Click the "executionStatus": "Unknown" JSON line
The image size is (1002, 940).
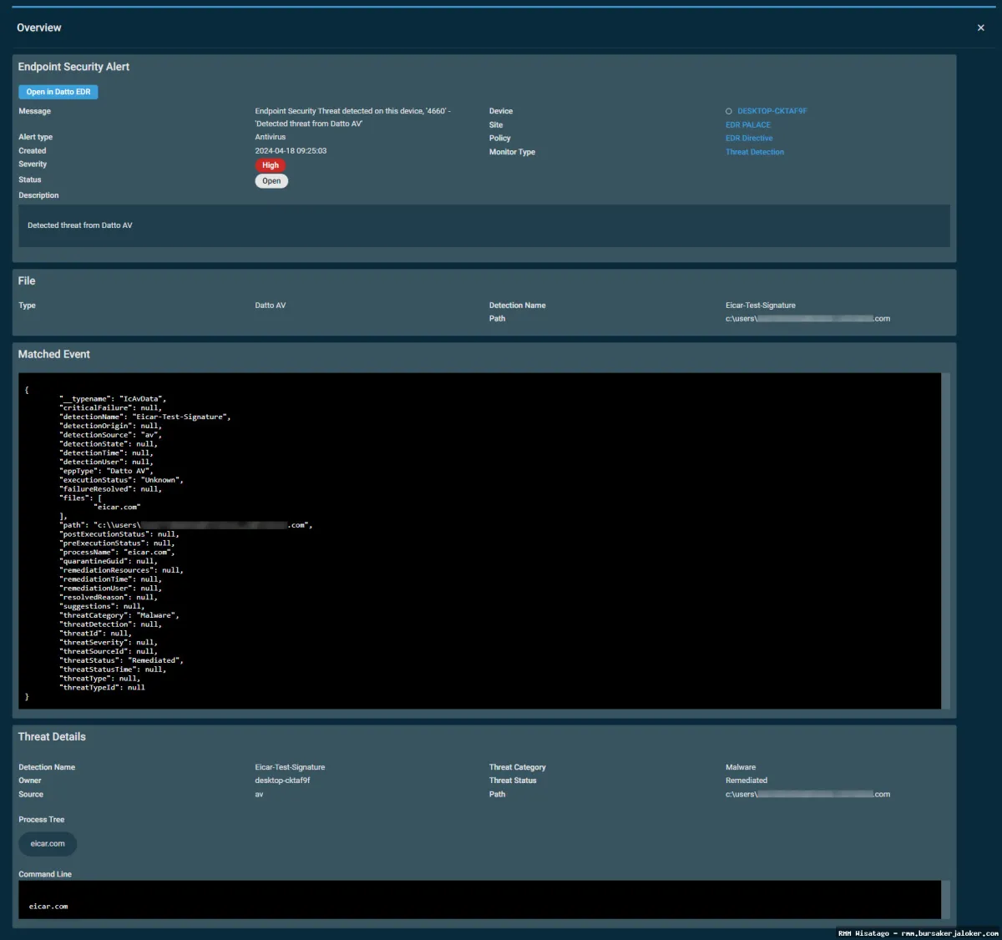click(121, 480)
